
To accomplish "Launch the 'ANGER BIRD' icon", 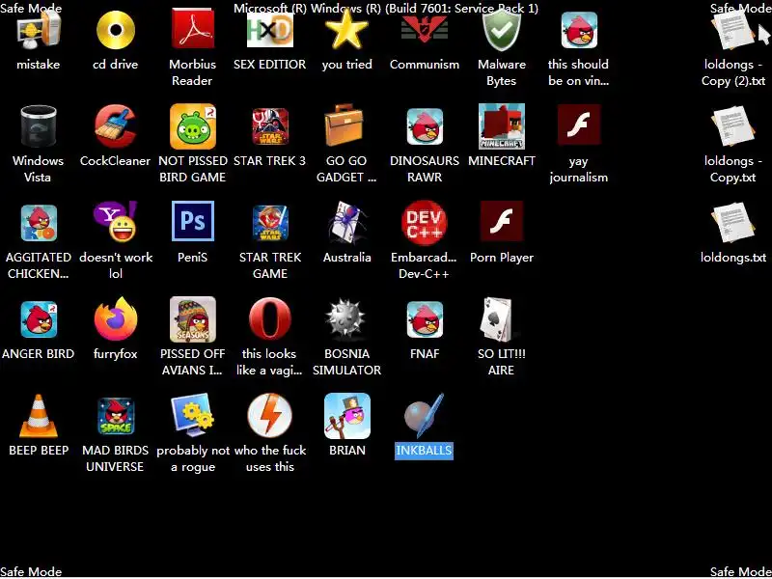I will pos(39,319).
